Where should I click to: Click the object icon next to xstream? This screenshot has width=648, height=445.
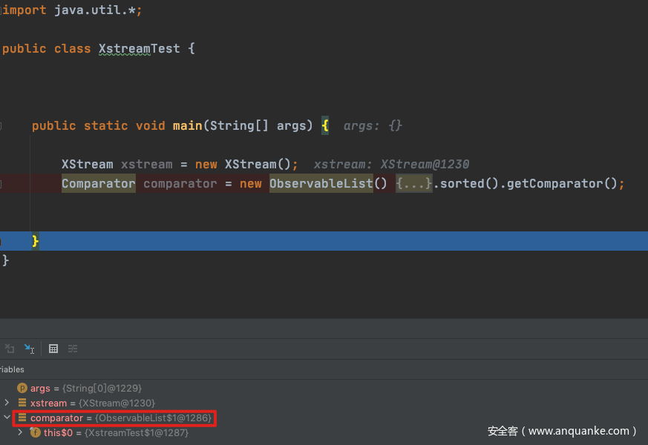click(22, 403)
